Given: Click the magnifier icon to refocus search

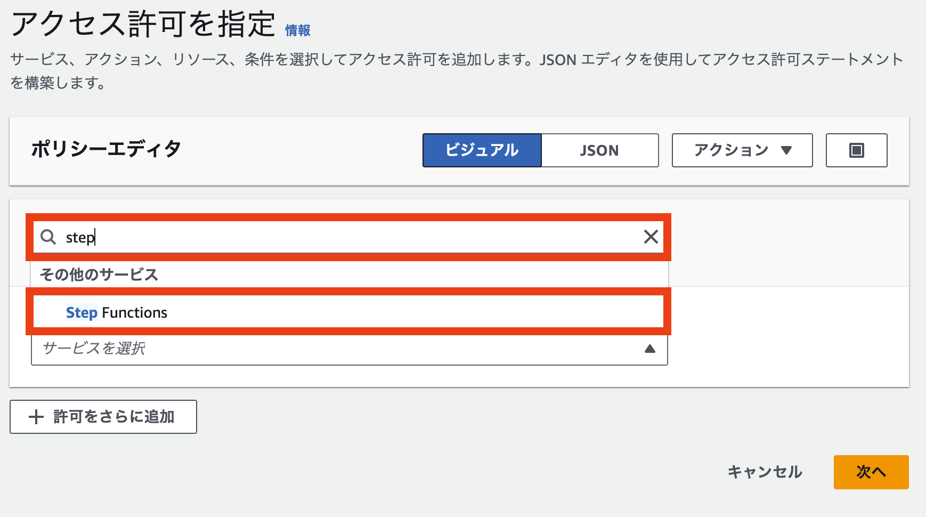Looking at the screenshot, I should tap(48, 237).
